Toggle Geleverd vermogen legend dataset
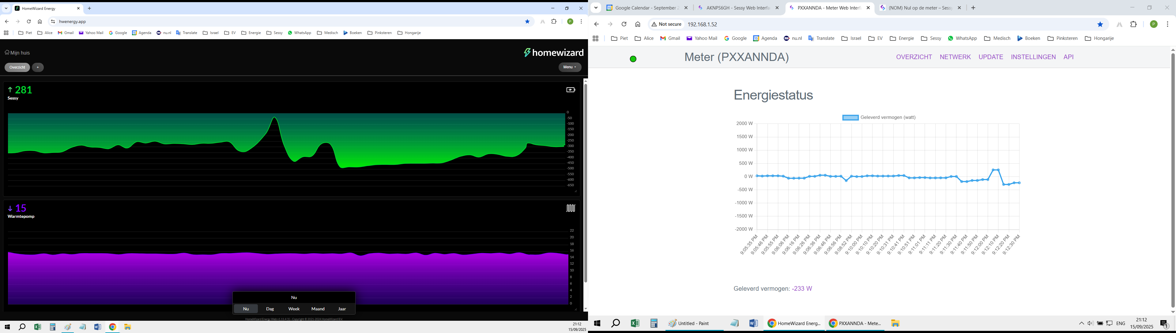 click(x=879, y=117)
